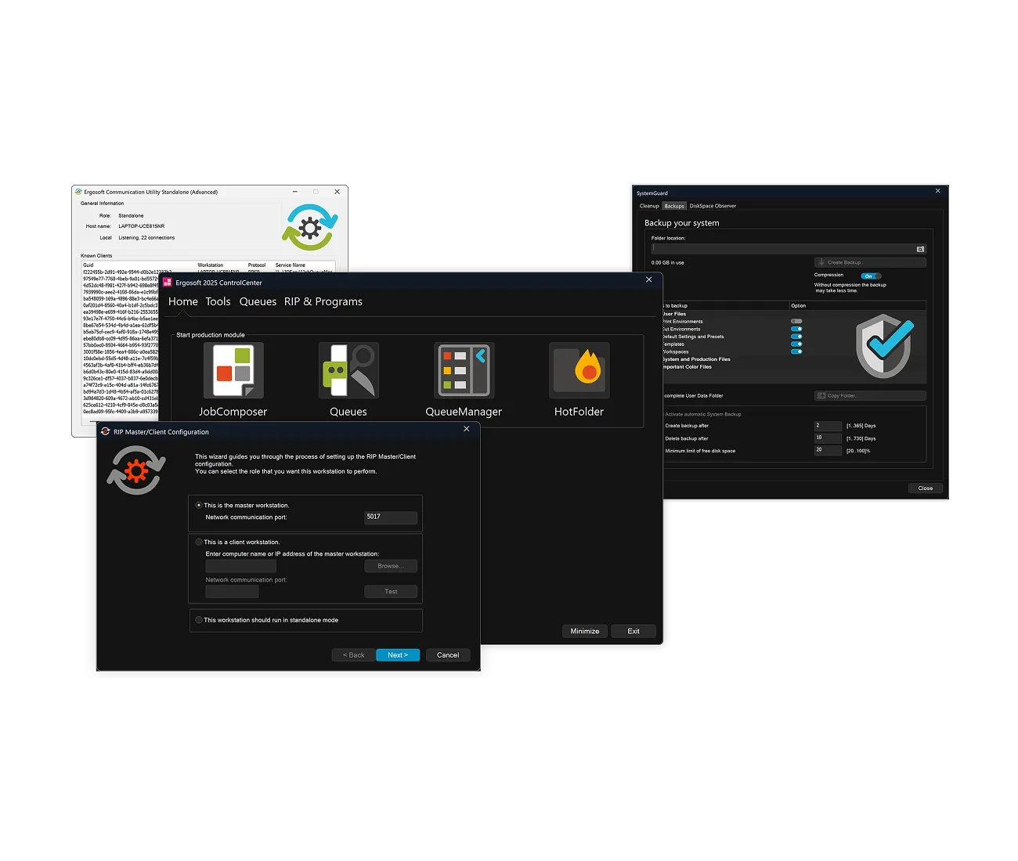Click the Workstation column header
The image size is (1018, 861).
pyautogui.click(x=211, y=265)
